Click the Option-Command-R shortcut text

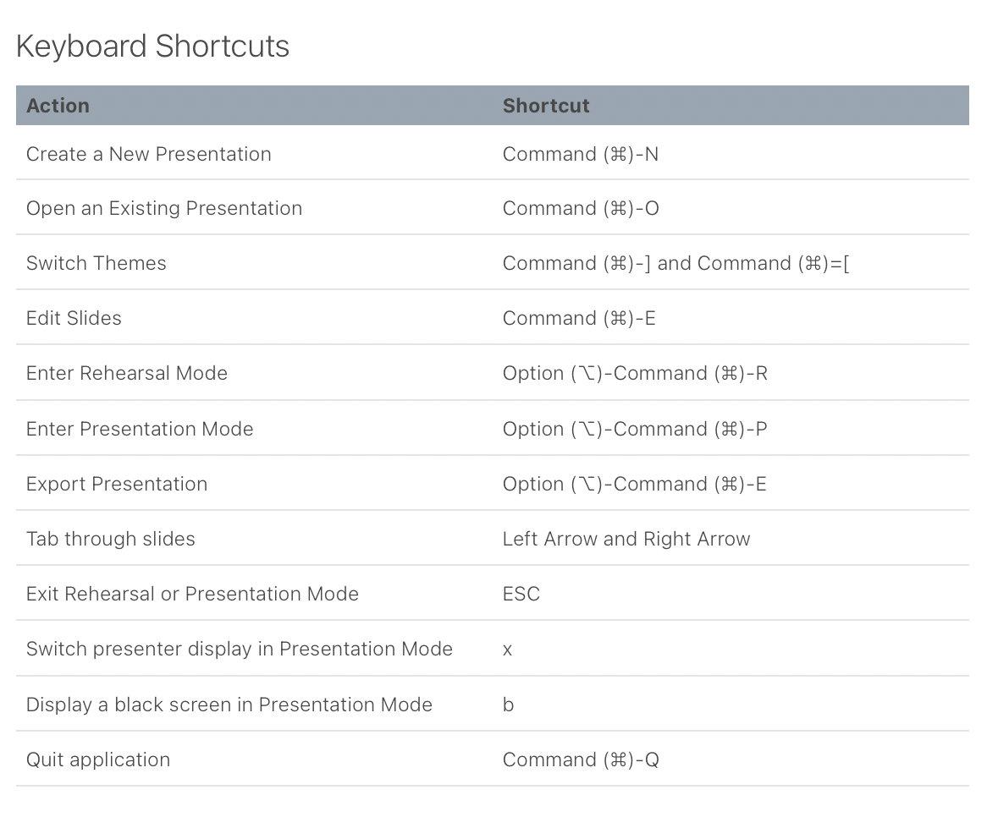pyautogui.click(x=635, y=373)
